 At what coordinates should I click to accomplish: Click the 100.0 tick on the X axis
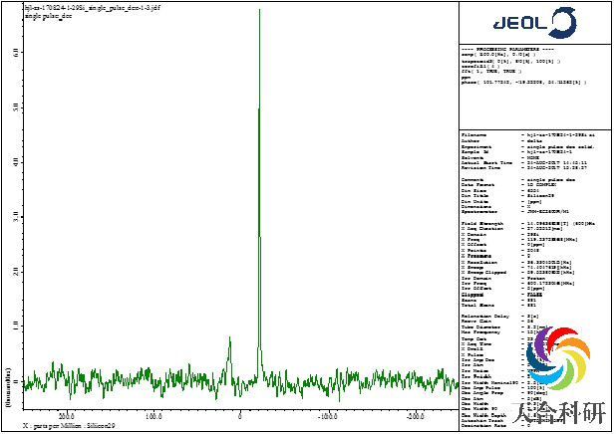154,415
